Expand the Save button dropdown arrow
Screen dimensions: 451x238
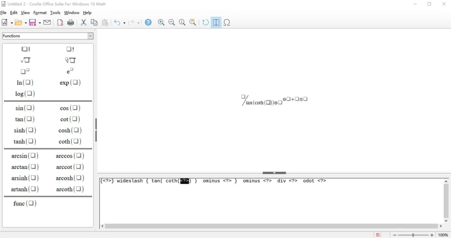pos(40,23)
